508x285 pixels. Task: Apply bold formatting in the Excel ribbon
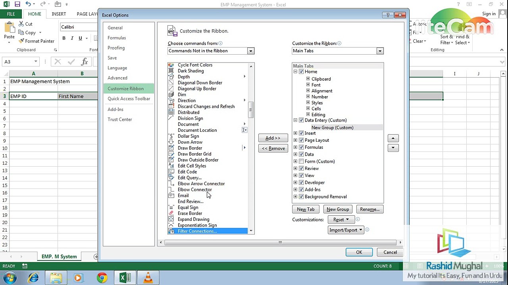64,38
